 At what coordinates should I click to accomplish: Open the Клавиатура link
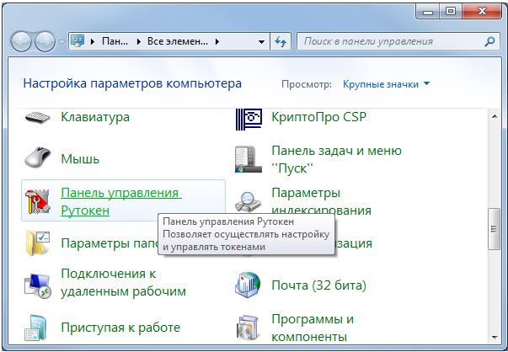(95, 117)
